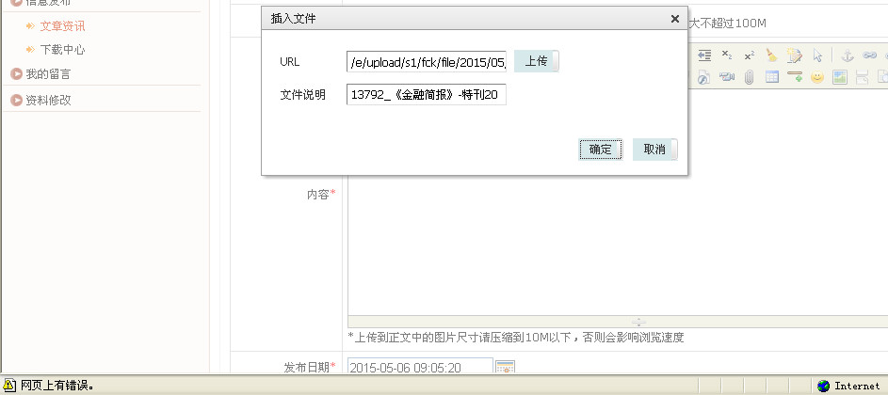Toggle subscript formatting
The width and height of the screenshot is (888, 395).
tap(726, 55)
